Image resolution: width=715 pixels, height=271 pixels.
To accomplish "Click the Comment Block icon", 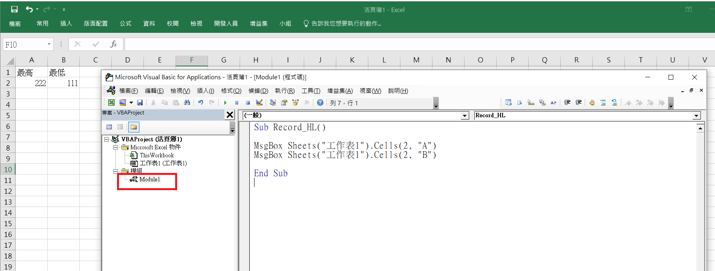I will [603, 102].
